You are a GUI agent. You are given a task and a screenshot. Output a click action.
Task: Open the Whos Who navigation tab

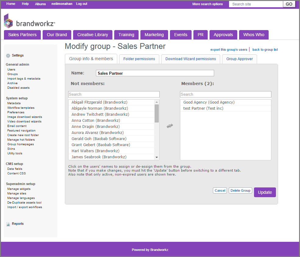254,35
